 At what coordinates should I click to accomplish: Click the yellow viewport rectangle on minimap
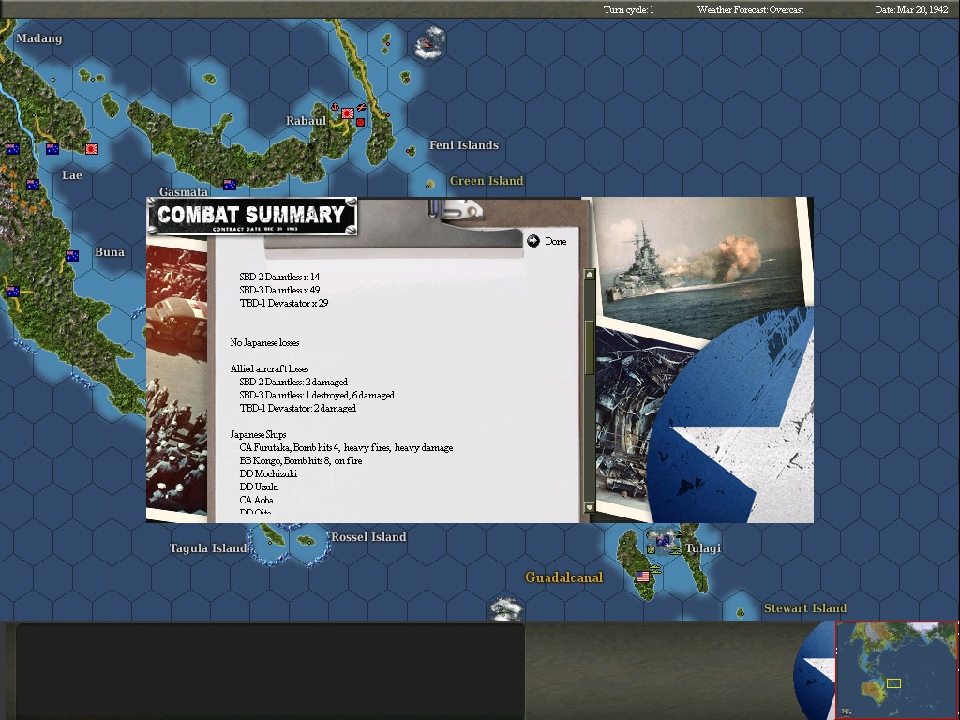(x=893, y=682)
